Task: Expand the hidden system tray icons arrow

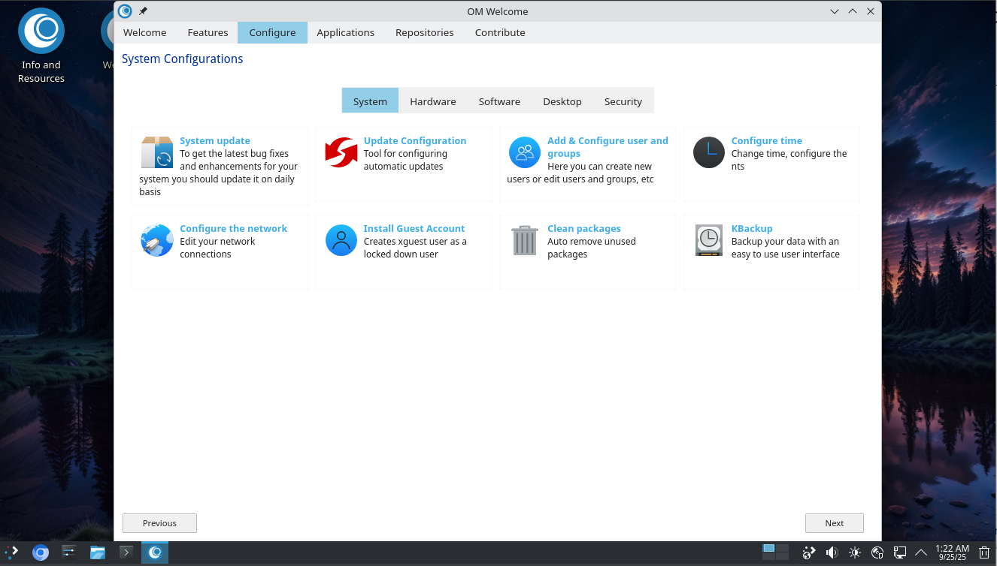Action: (921, 553)
